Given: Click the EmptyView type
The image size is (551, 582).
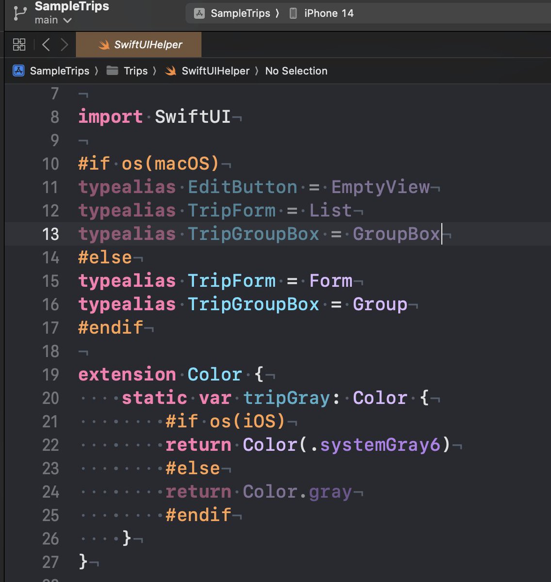Looking at the screenshot, I should 380,187.
